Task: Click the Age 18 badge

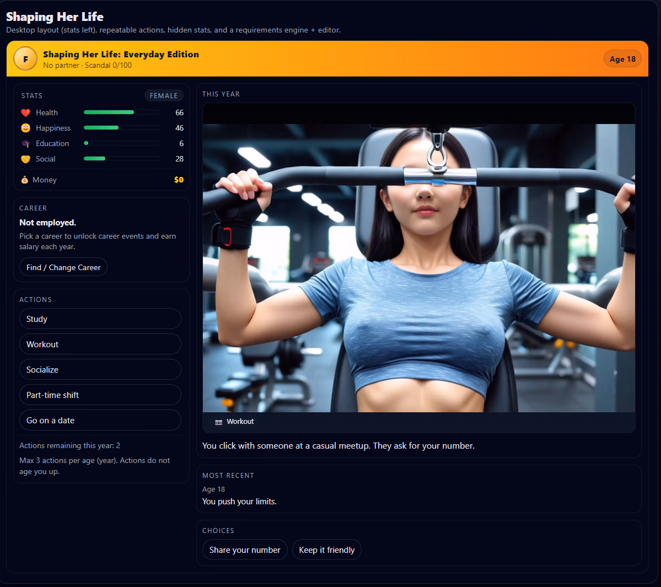Action: (x=622, y=58)
